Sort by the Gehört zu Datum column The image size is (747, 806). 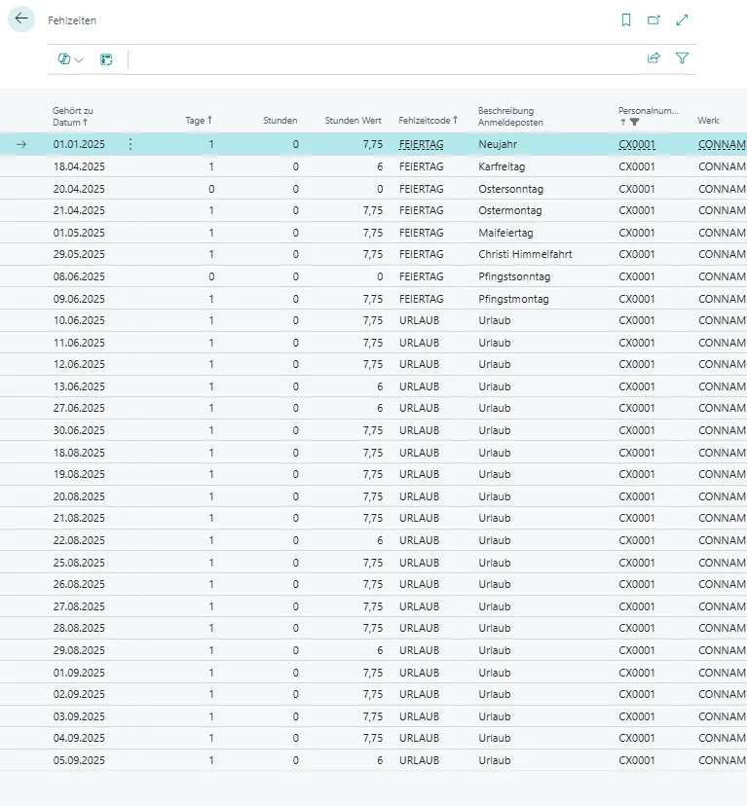tap(72, 117)
